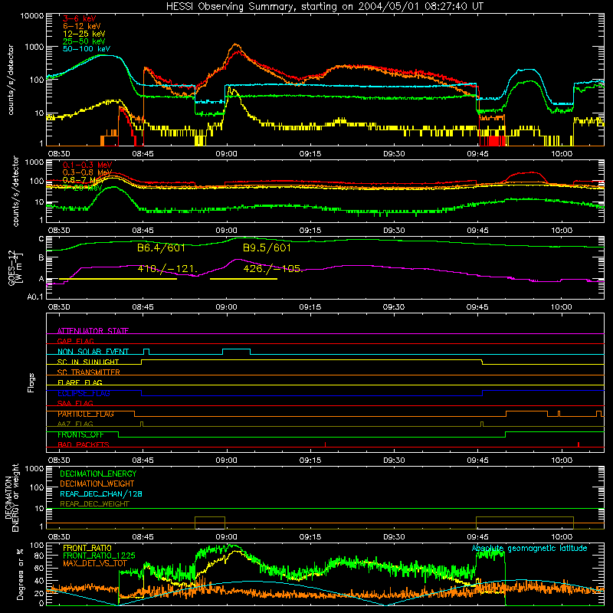Click the B6.4/601 flare annotation
The height and width of the screenshot is (613, 613).
[x=161, y=247]
